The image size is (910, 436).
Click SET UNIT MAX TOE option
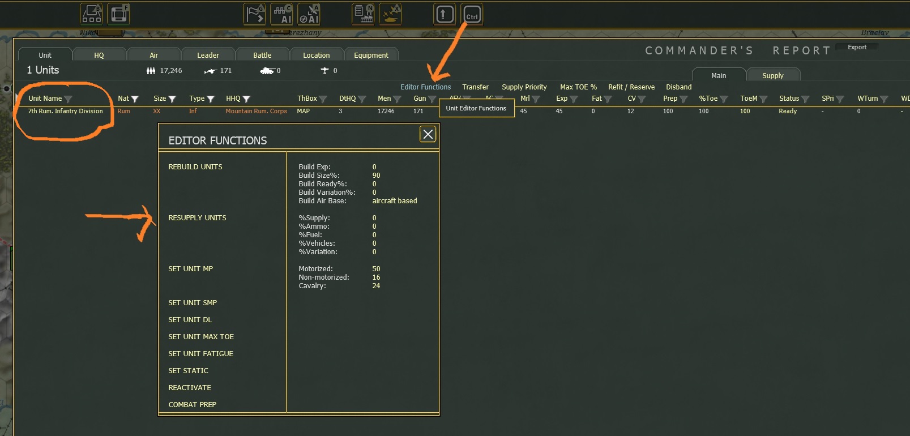click(201, 337)
